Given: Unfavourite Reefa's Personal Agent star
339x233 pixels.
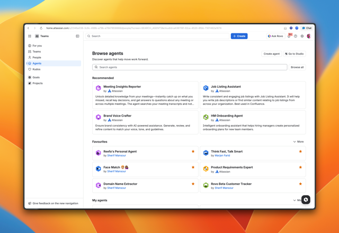Looking at the screenshot, I should coord(193,151).
